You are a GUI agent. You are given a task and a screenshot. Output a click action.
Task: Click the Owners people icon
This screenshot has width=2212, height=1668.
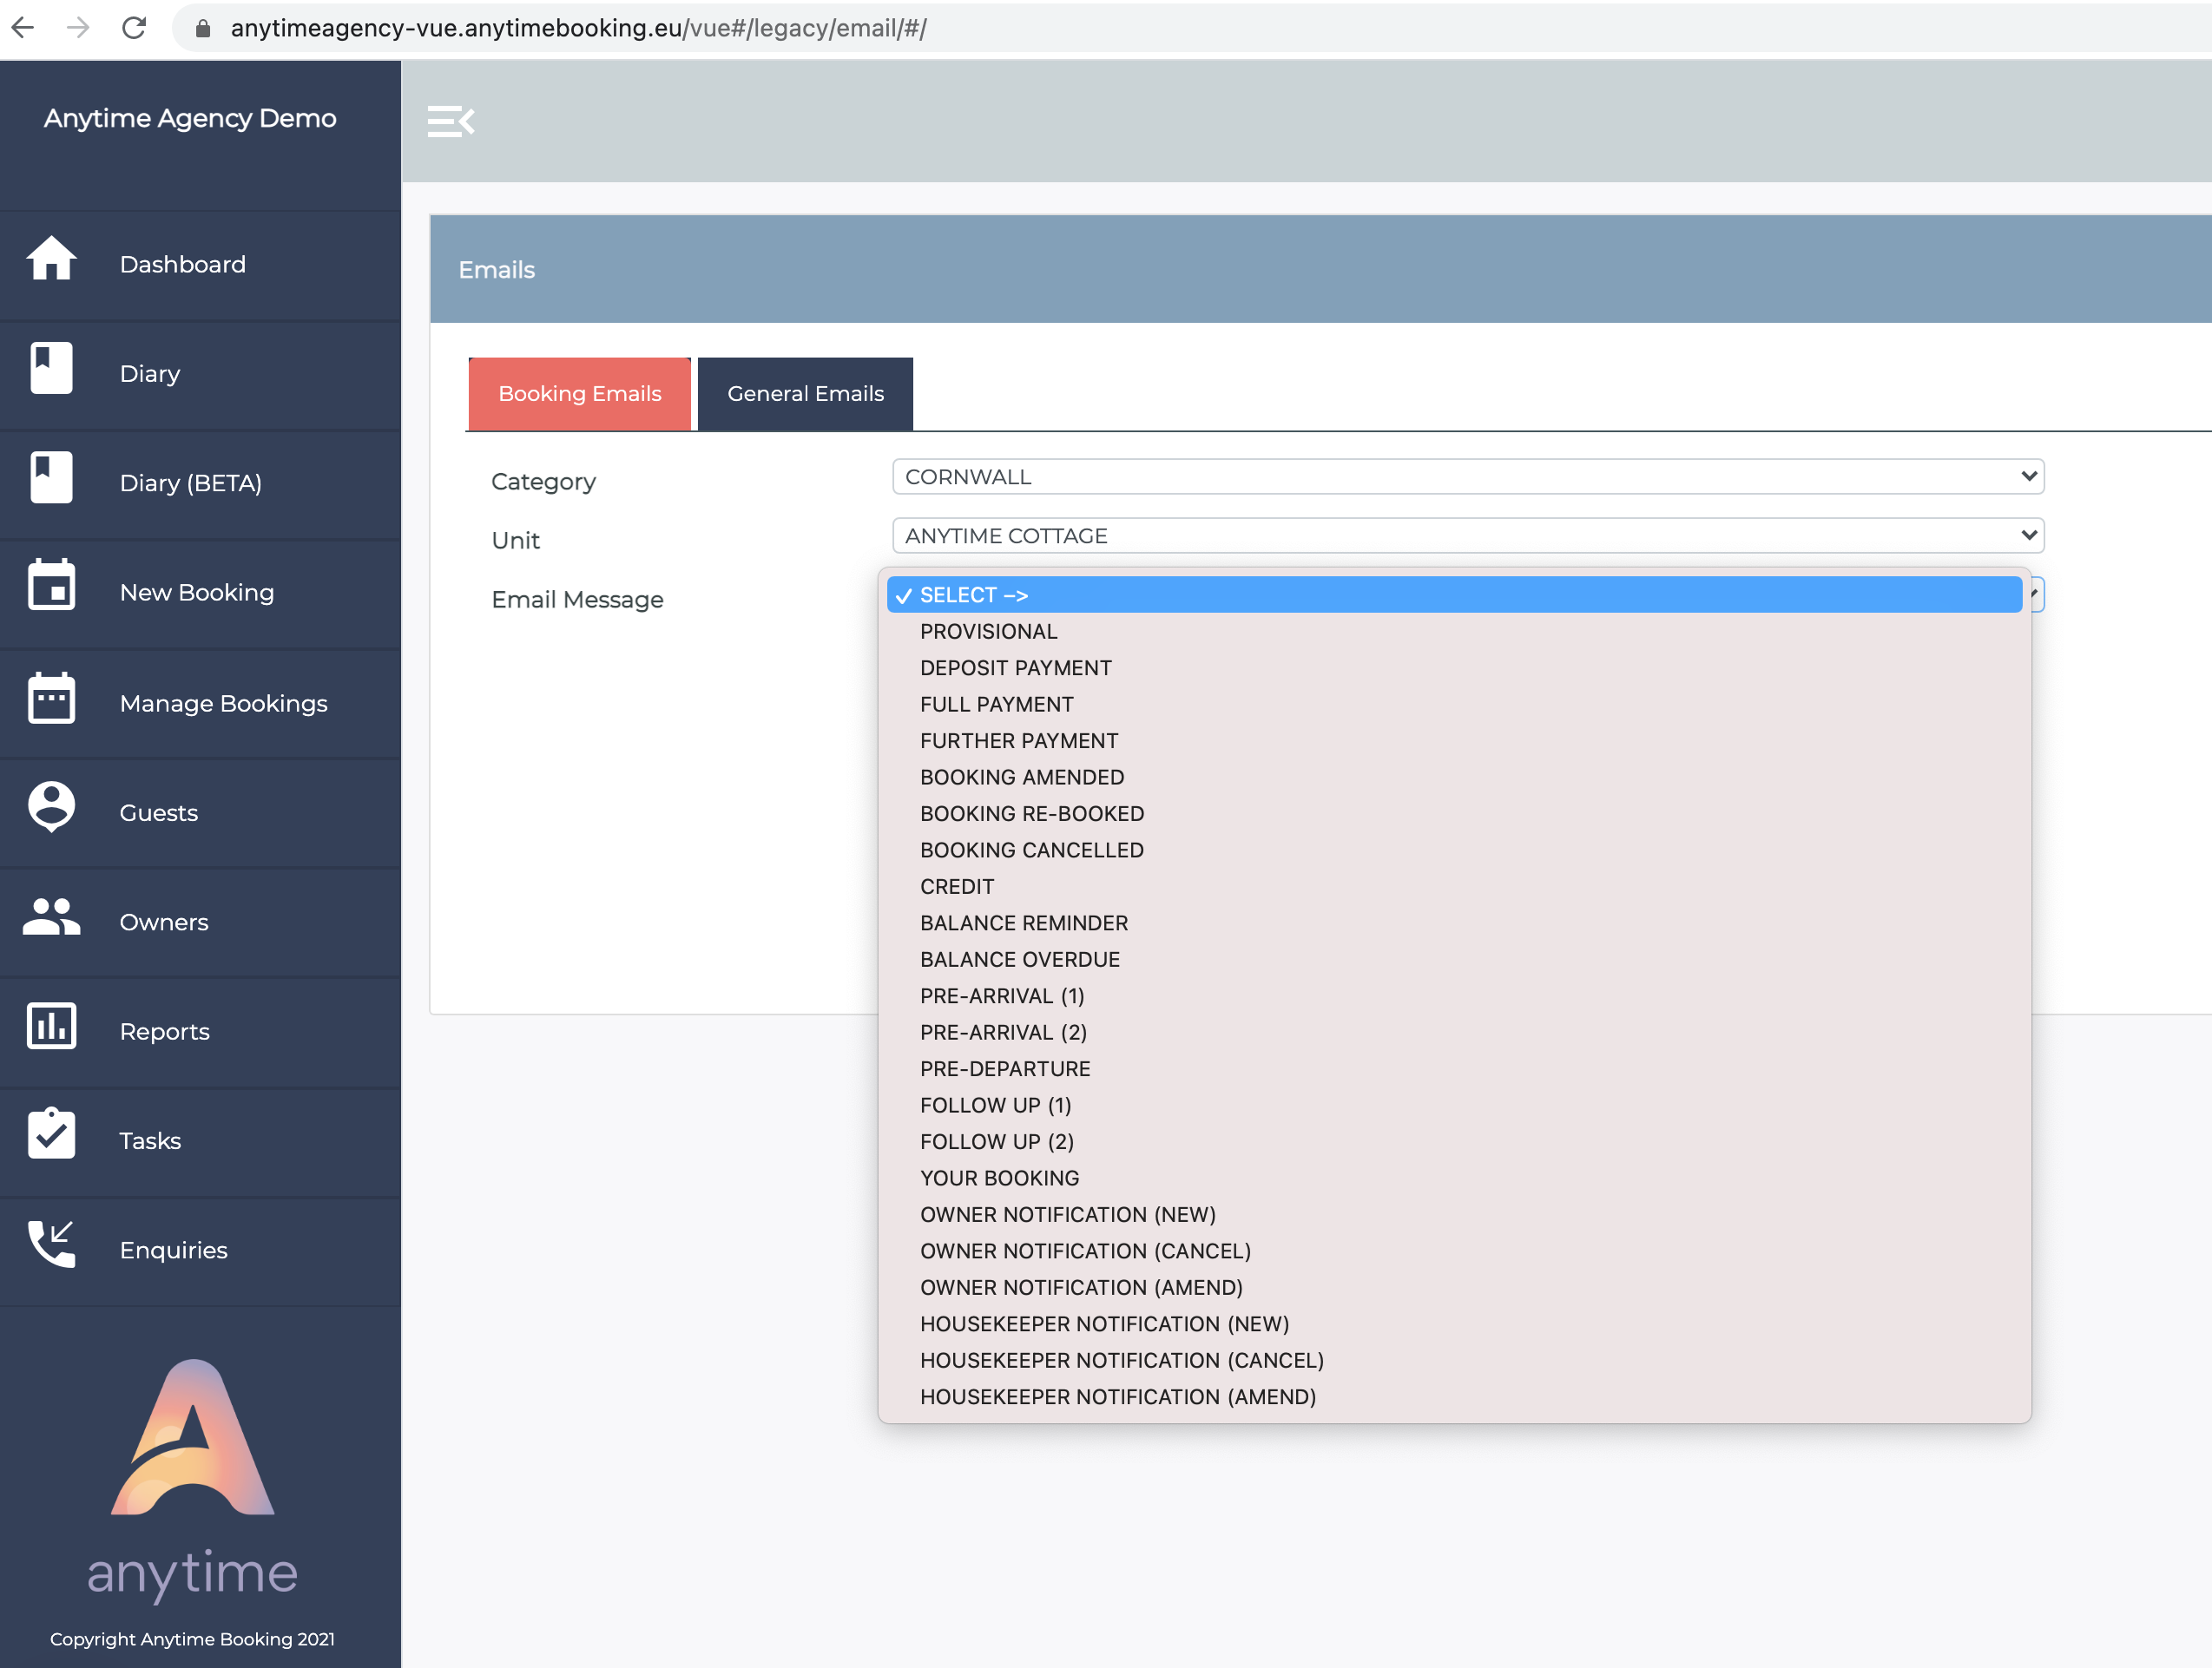tap(51, 916)
